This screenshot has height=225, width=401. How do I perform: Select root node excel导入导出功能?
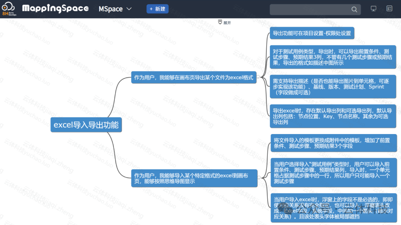click(86, 125)
